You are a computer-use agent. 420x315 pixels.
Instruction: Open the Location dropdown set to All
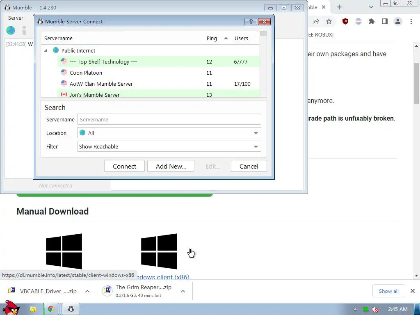169,133
